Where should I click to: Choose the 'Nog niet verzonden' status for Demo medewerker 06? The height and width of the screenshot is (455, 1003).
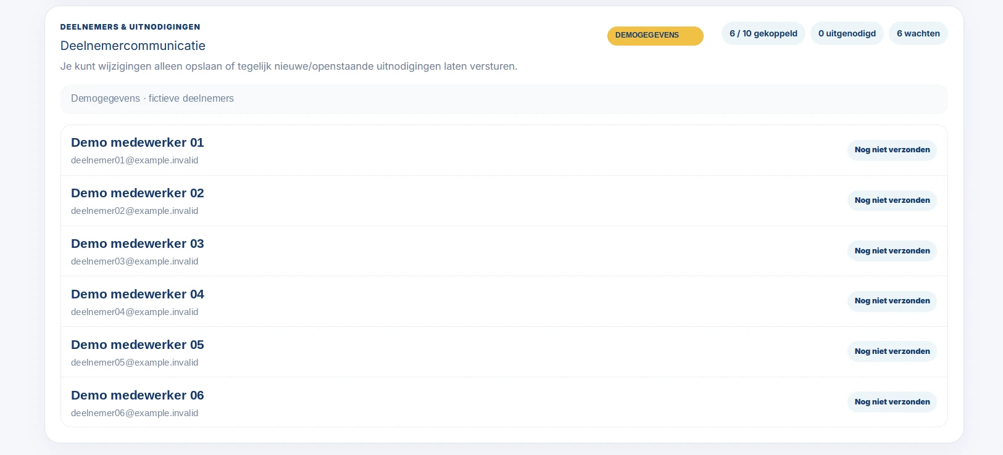pos(892,402)
